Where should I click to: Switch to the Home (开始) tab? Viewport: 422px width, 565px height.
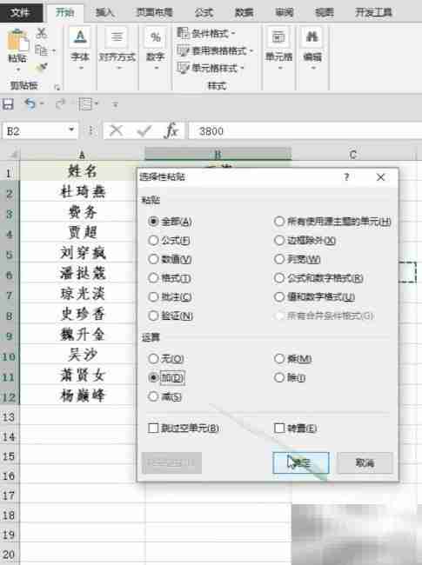tap(65, 13)
